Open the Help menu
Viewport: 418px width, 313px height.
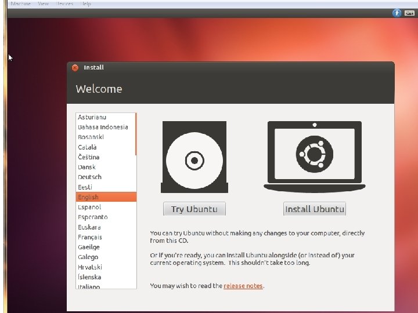coord(85,3)
